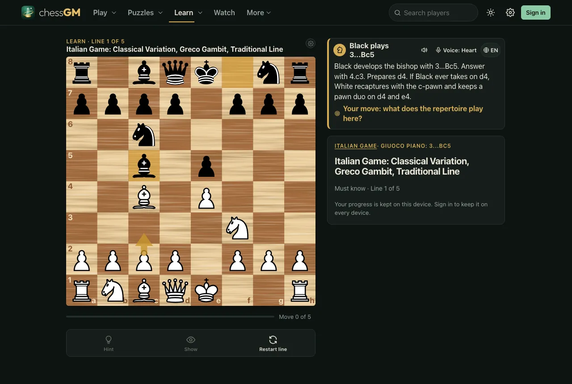Toggle the light/dark theme sun icon
This screenshot has height=384, width=572.
[491, 13]
